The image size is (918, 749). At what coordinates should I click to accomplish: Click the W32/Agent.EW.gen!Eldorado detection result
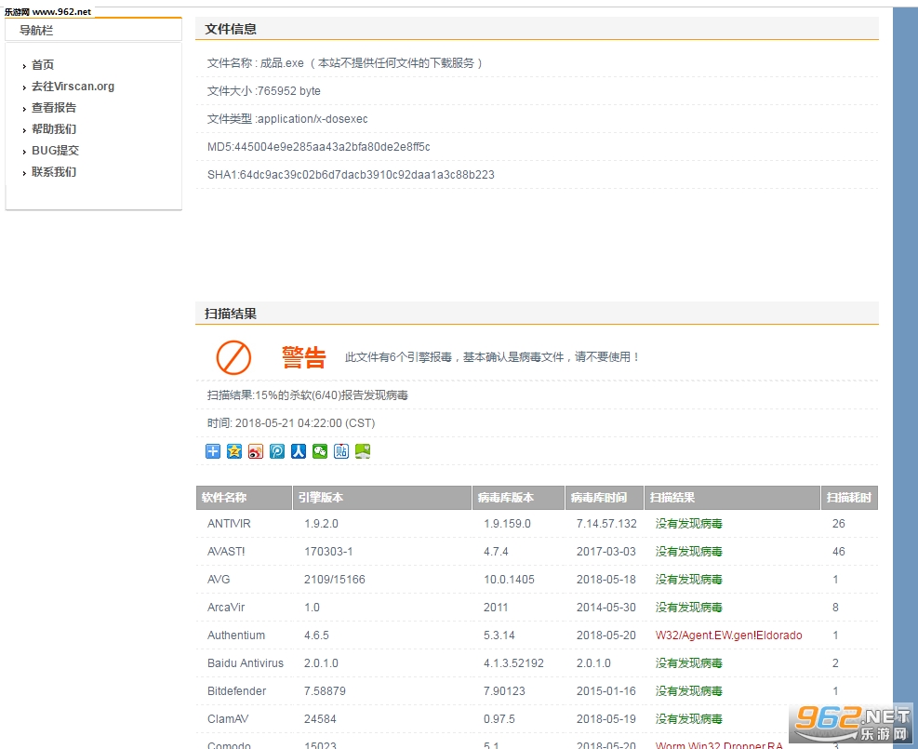click(729, 635)
